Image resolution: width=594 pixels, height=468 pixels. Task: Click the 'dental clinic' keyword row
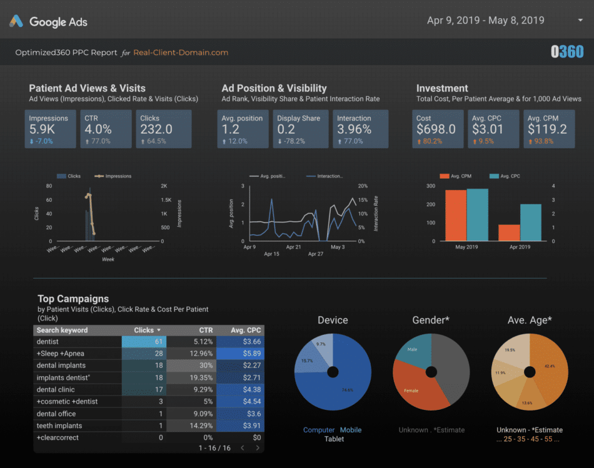click(x=149, y=390)
